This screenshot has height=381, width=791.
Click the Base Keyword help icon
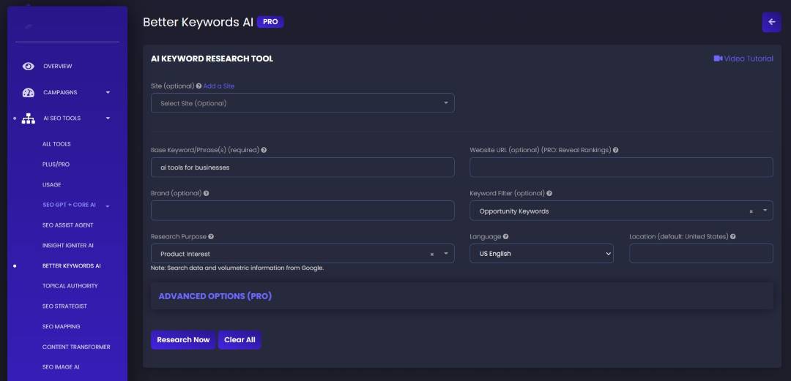tap(264, 150)
